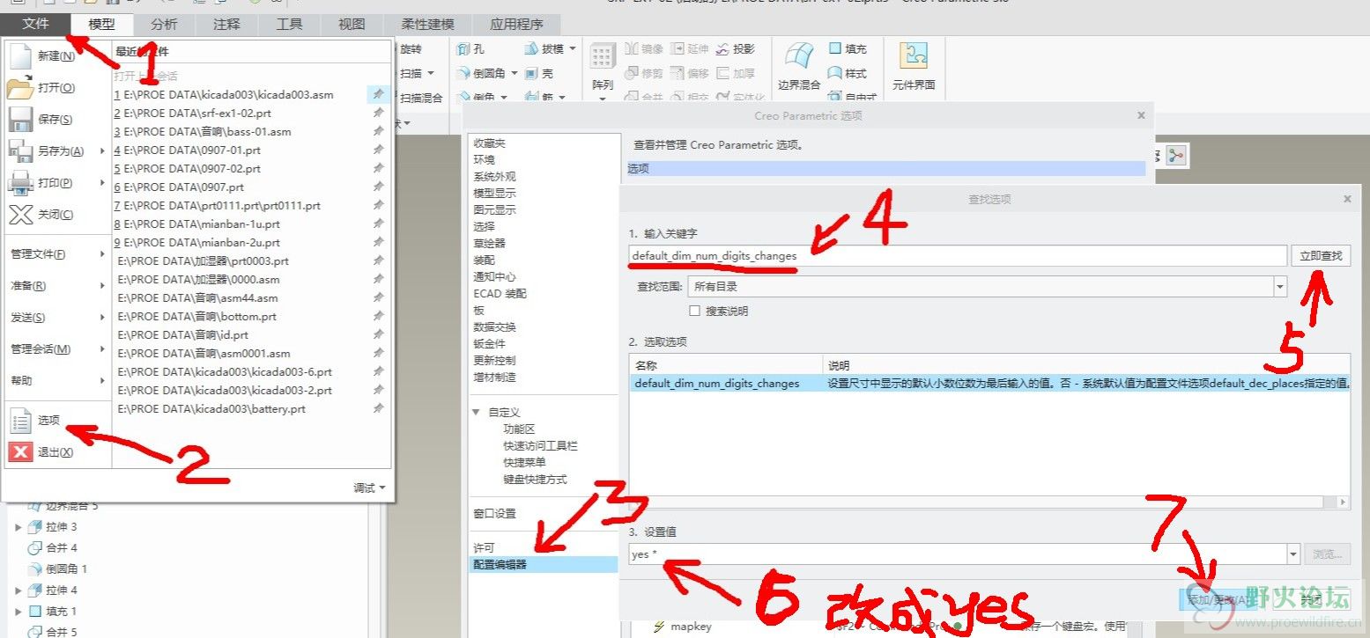Expand the 管理会话(M) submenu
The width and height of the screenshot is (1370, 638).
click(102, 349)
